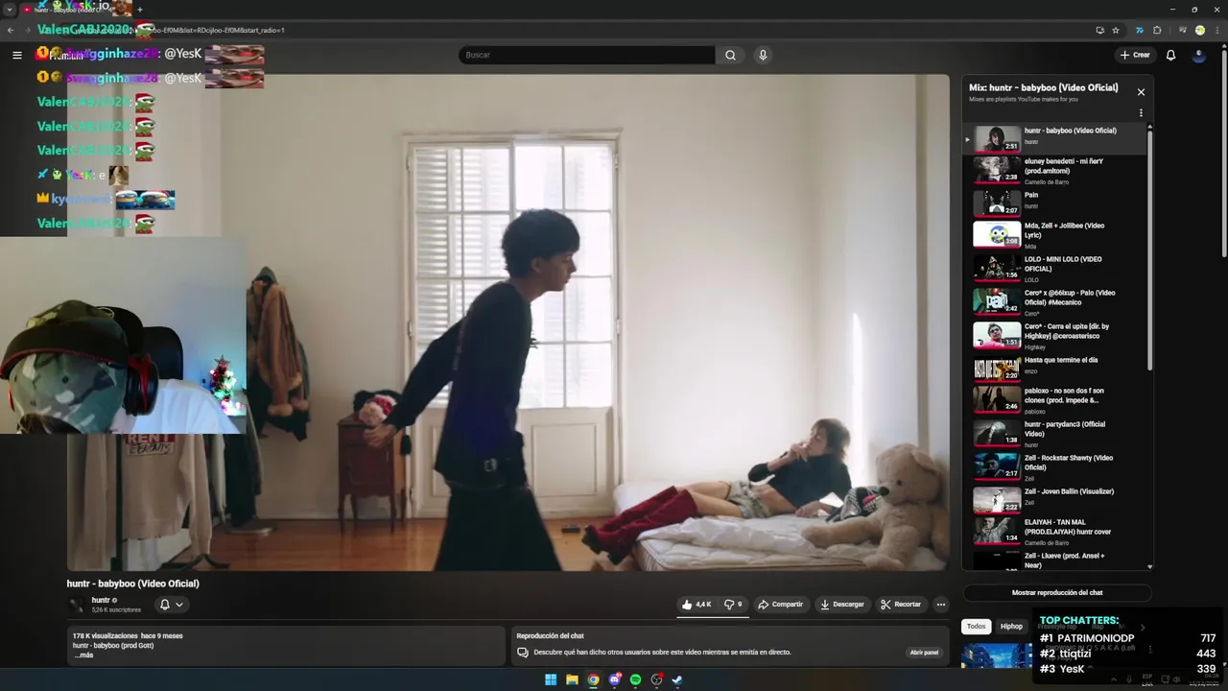The height and width of the screenshot is (691, 1228).
Task: Dislike the video with thumbs down
Action: coord(733,605)
